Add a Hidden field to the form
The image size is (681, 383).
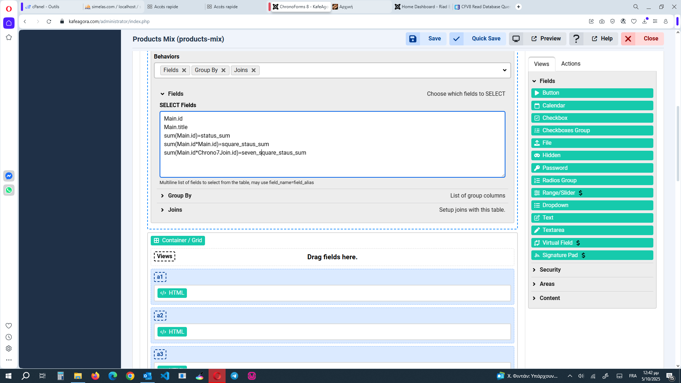point(592,155)
